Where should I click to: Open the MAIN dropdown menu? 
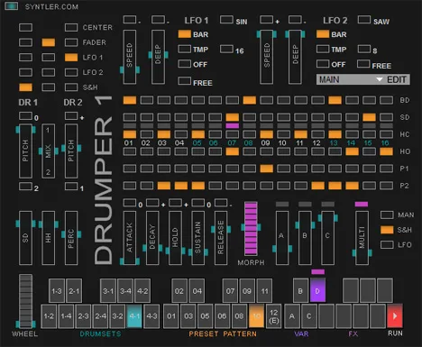(x=350, y=79)
